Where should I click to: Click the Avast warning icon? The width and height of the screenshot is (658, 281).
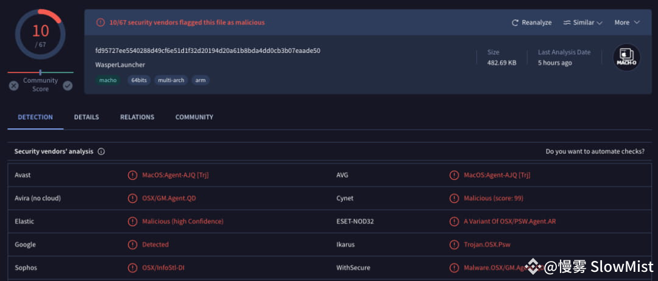pyautogui.click(x=133, y=175)
